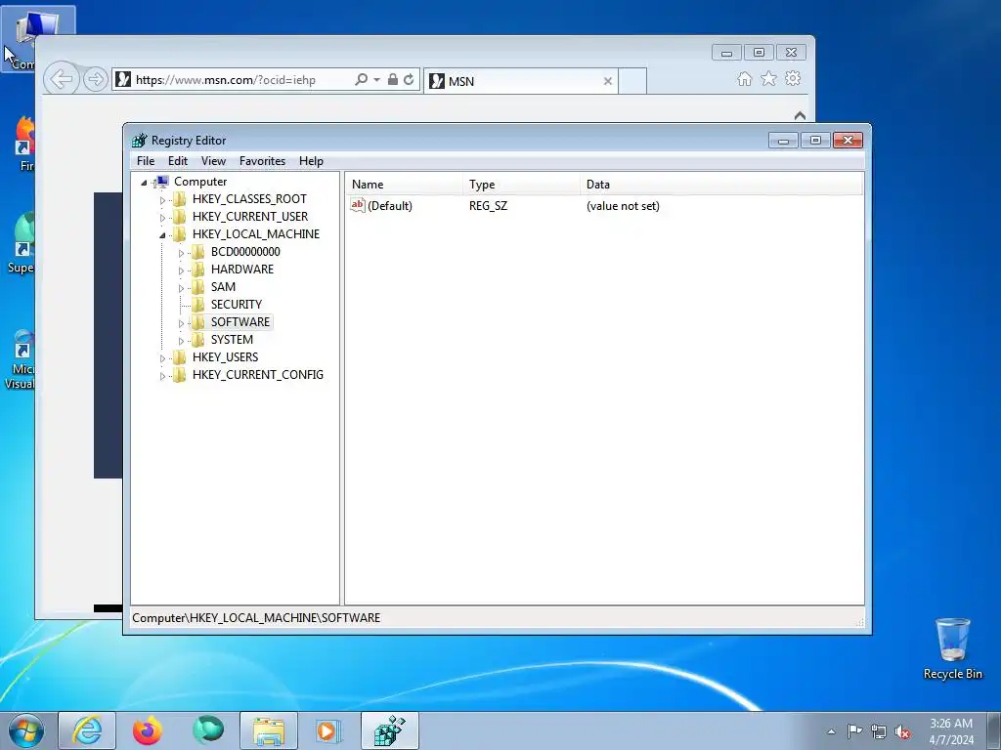This screenshot has width=1001, height=750.
Task: Expand the HKEY_USERS key
Action: pos(162,358)
